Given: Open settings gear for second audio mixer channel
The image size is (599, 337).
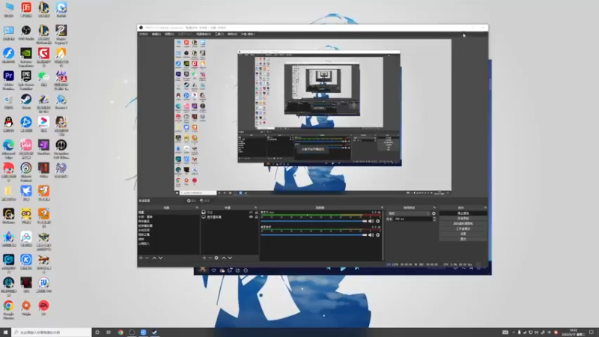Looking at the screenshot, I should [378, 235].
